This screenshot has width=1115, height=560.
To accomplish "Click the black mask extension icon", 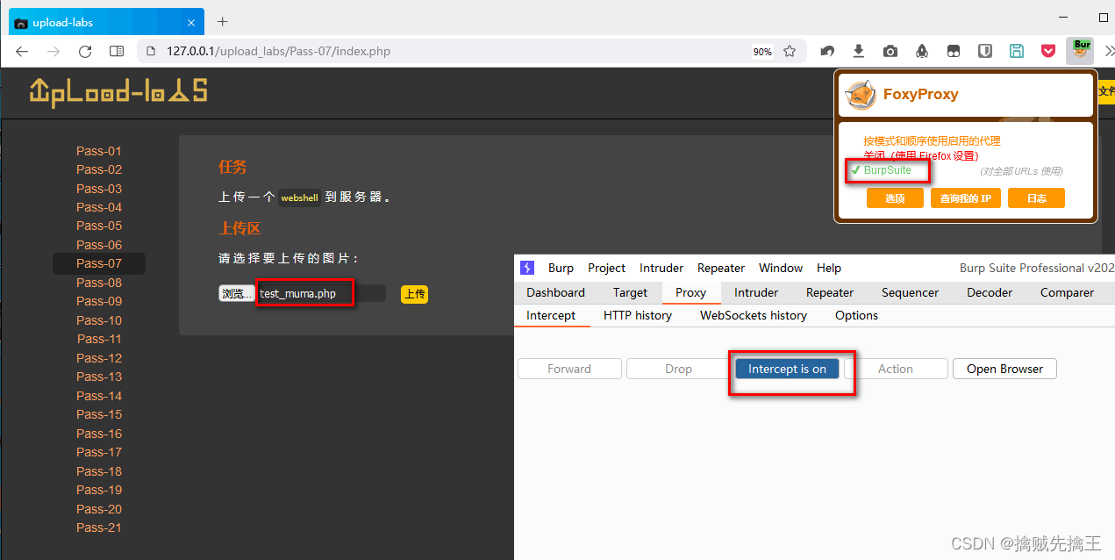I will 954,52.
